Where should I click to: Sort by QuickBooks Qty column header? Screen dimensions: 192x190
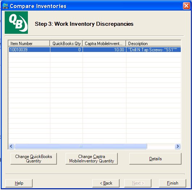tap(66, 44)
